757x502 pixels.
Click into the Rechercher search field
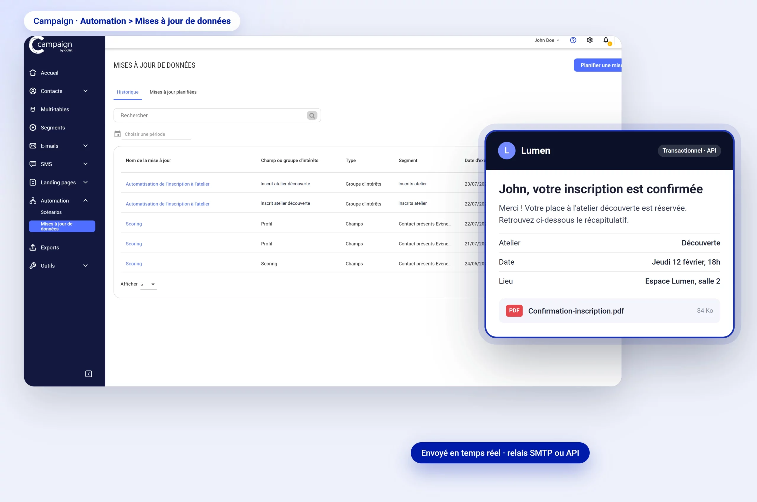[x=217, y=115]
